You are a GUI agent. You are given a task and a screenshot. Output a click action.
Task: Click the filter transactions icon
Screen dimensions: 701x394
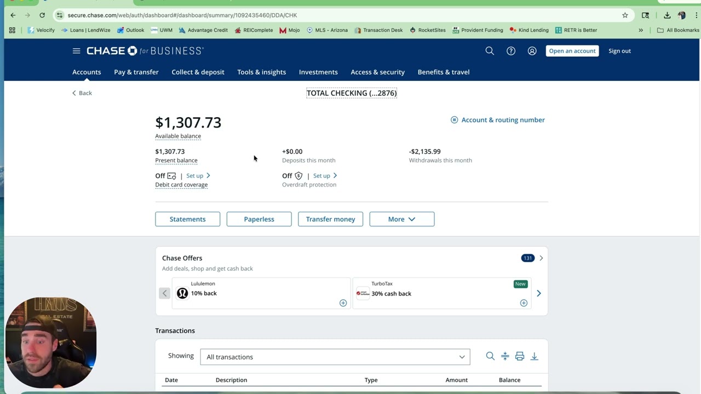coord(505,356)
